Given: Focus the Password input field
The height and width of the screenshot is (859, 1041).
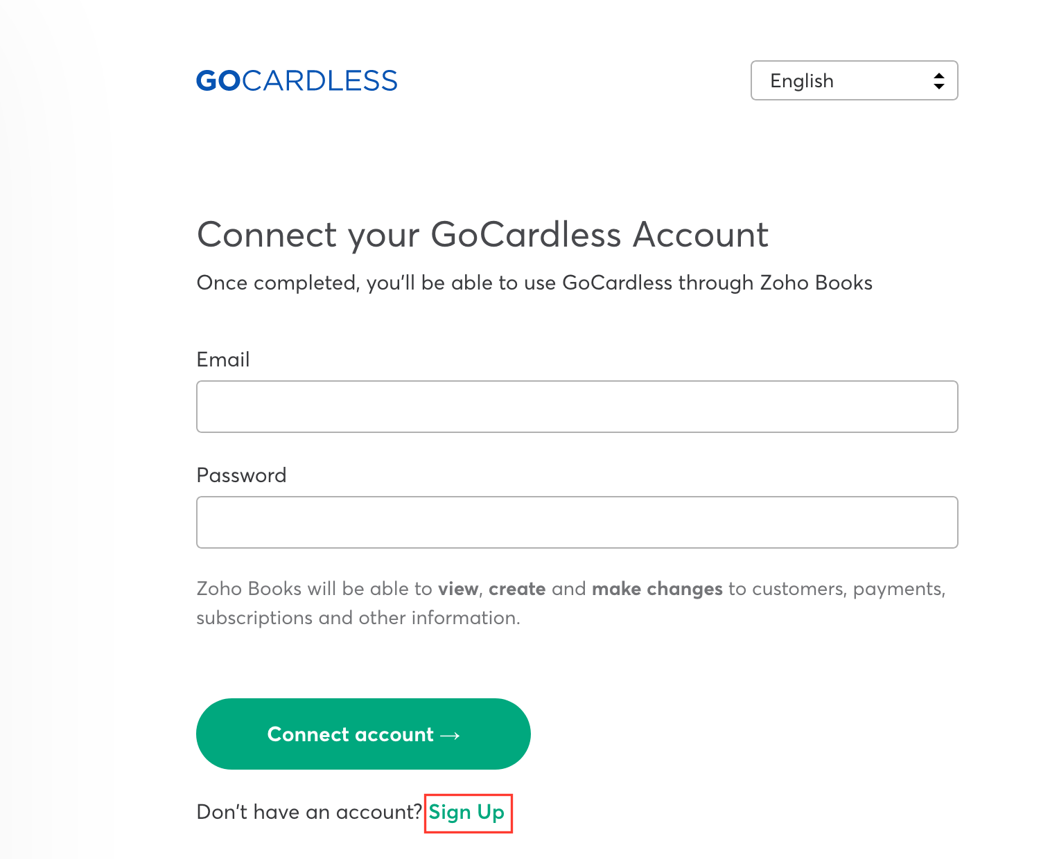Looking at the screenshot, I should 577,522.
